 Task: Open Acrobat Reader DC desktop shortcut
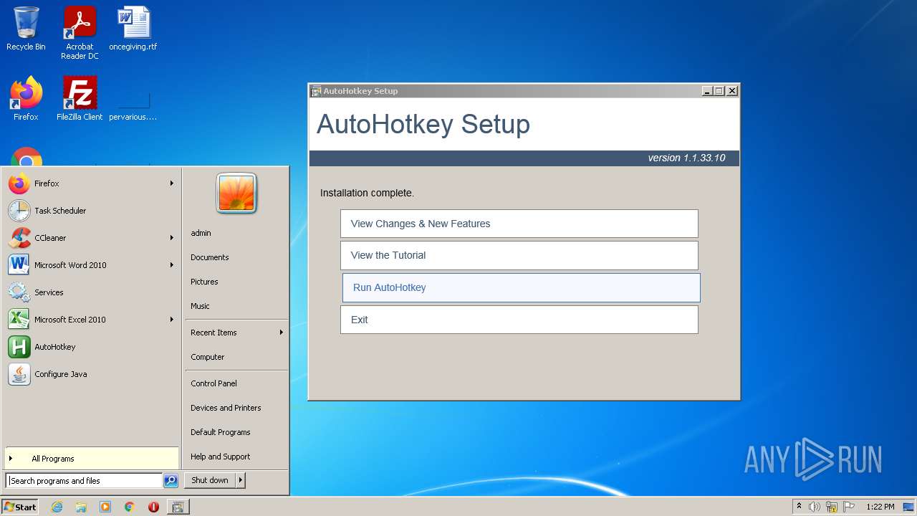pos(80,32)
